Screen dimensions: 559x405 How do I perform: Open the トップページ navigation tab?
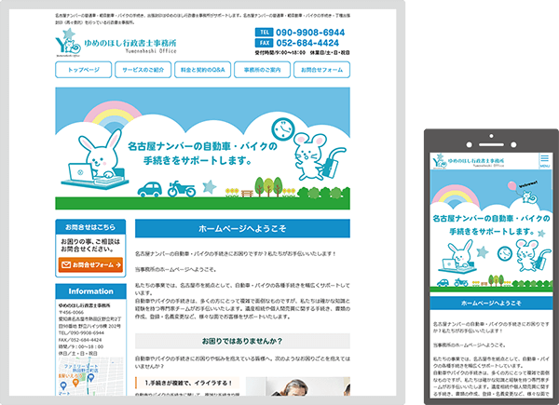(84, 70)
